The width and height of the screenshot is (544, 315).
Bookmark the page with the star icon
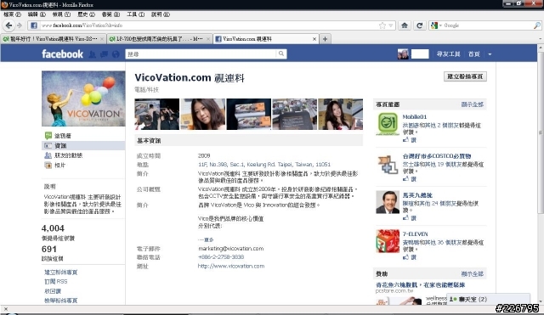(x=382, y=25)
